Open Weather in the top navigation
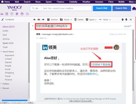 [x=86, y=2]
